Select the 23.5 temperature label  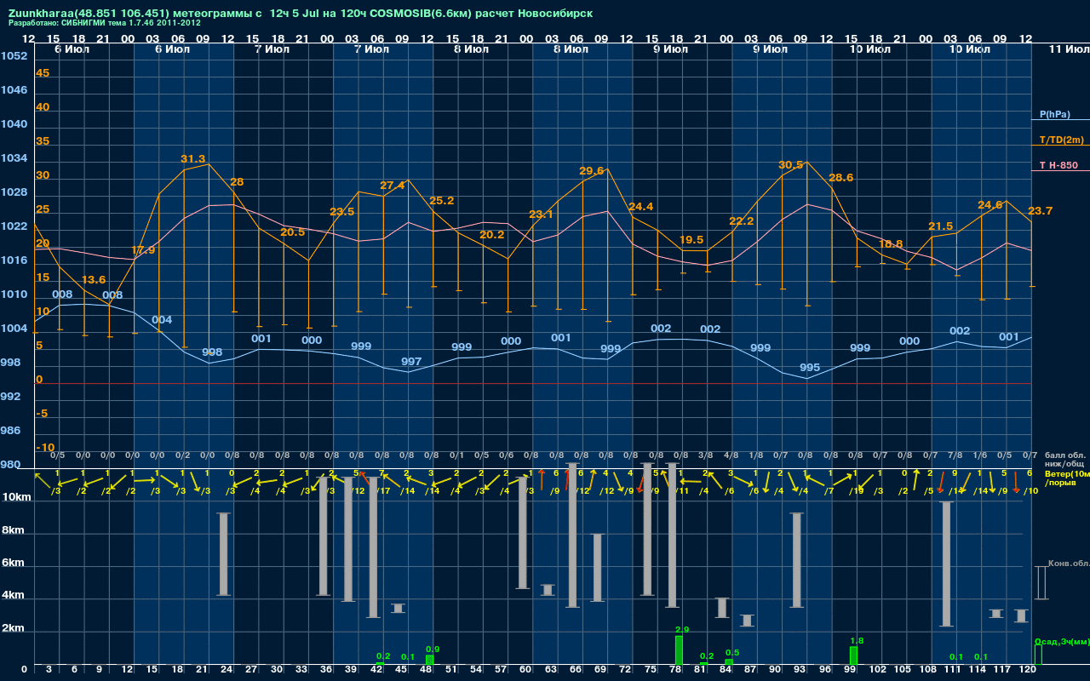click(x=341, y=212)
